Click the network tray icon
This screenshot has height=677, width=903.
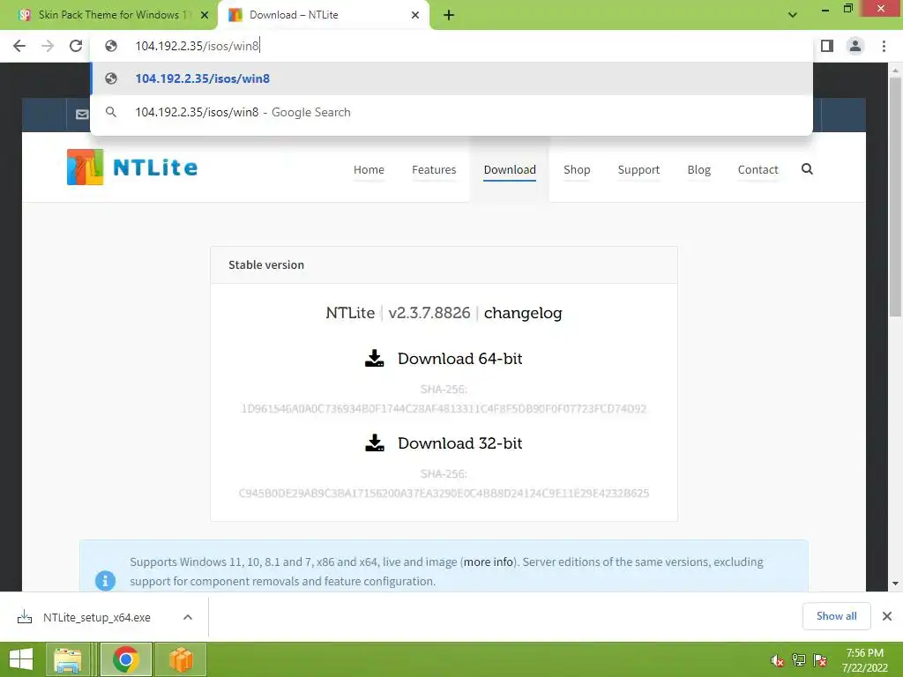pyautogui.click(x=799, y=660)
